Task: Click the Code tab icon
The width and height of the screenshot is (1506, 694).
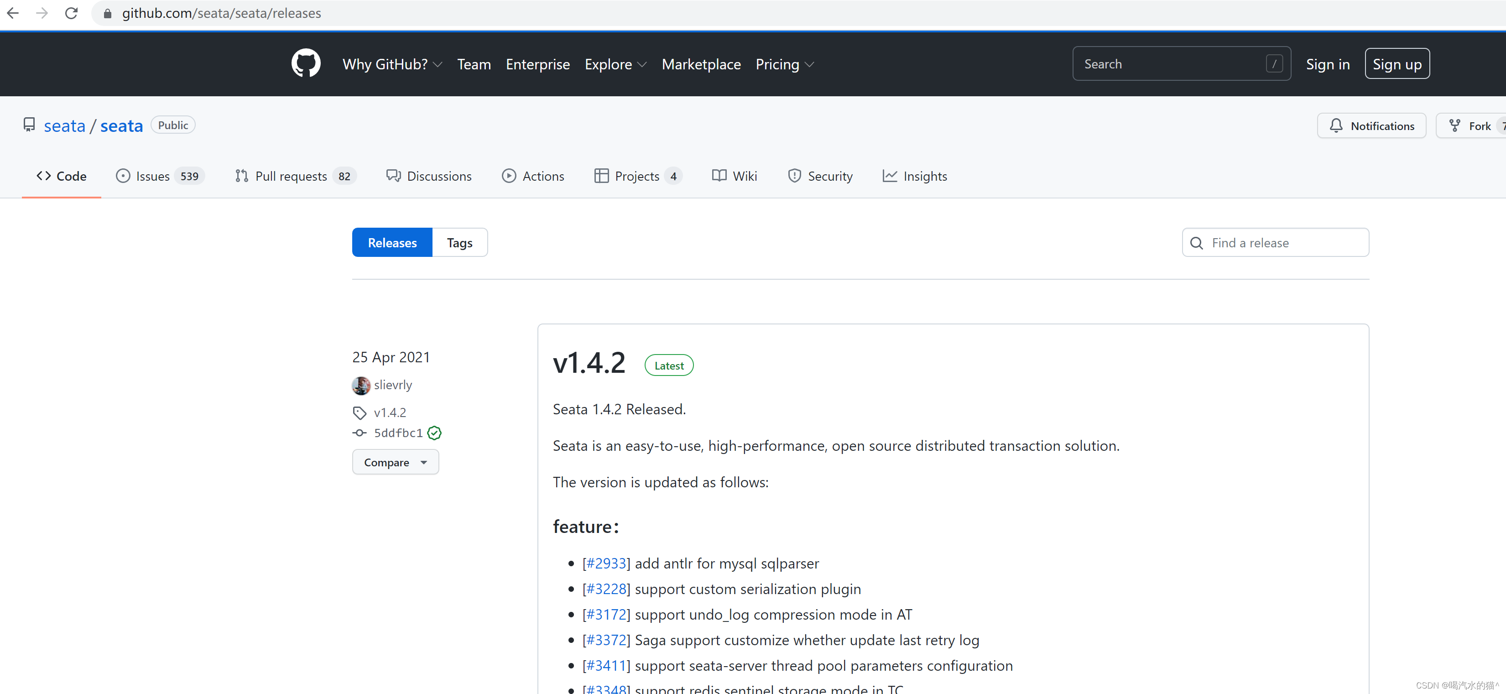Action: (43, 176)
